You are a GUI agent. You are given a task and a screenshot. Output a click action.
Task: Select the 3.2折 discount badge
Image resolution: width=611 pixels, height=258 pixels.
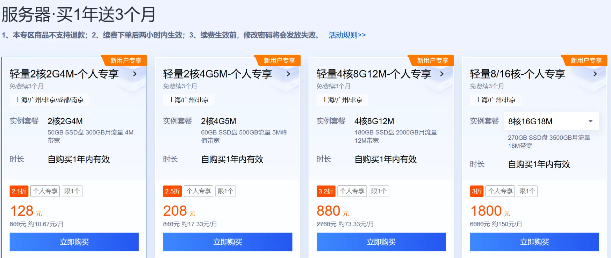tap(326, 191)
